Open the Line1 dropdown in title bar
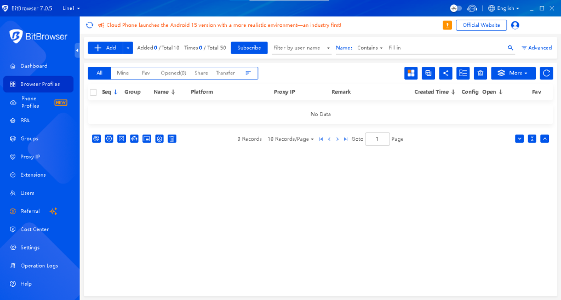This screenshot has width=561, height=300. (71, 8)
